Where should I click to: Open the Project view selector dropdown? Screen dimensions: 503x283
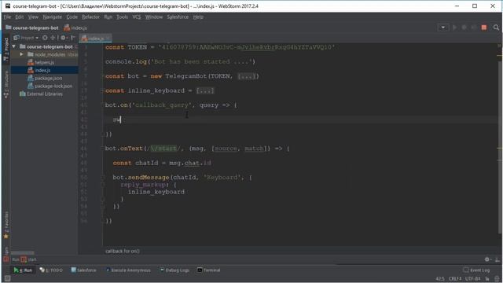tap(26, 38)
